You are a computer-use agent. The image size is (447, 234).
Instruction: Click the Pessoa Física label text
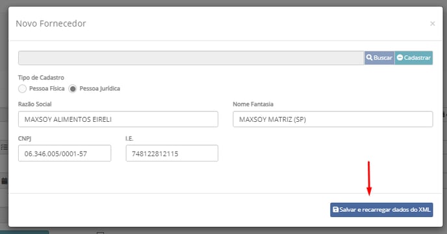[47, 88]
